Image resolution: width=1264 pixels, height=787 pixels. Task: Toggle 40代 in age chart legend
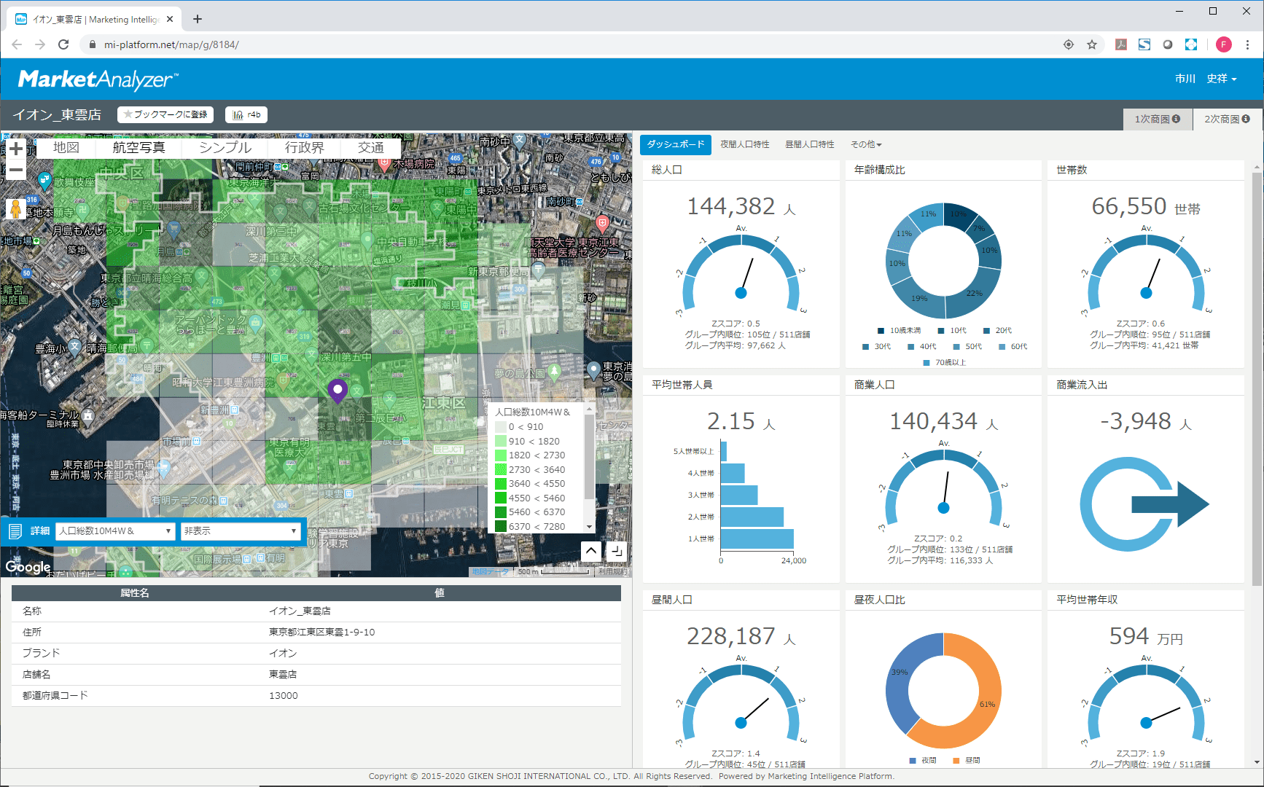(x=922, y=347)
